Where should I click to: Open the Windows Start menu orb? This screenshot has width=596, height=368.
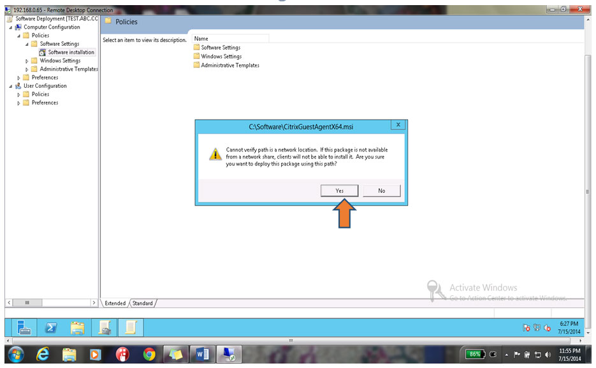[15, 355]
